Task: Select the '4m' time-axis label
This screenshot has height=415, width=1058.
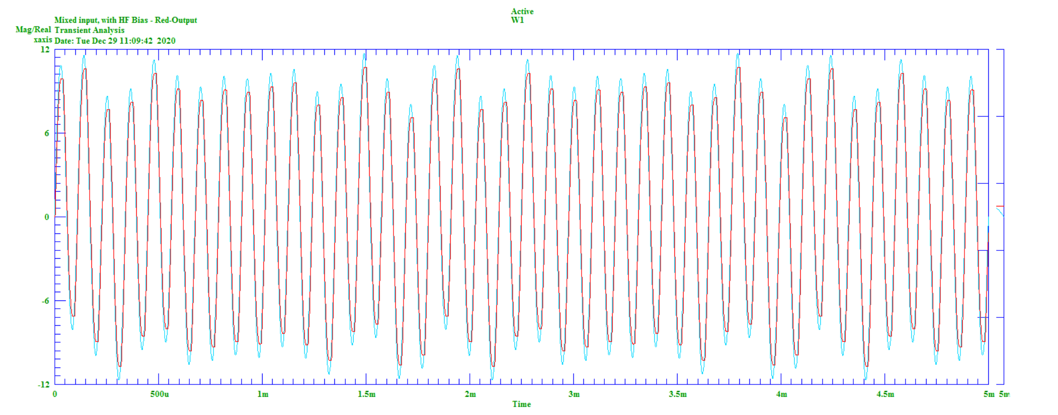Action: pyautogui.click(x=782, y=394)
